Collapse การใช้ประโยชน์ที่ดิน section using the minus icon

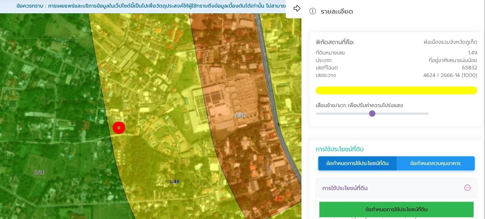467,188
